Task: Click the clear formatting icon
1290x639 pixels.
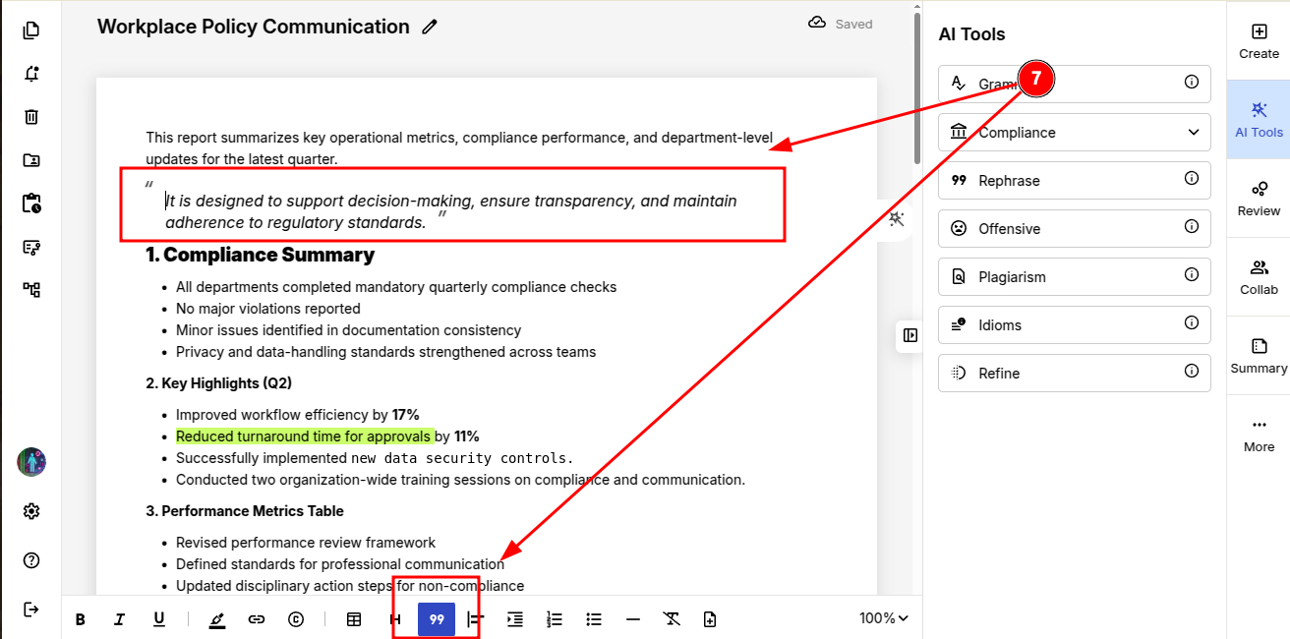Action: coord(672,619)
